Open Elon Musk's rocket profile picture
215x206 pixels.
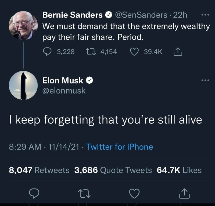[x=23, y=85]
